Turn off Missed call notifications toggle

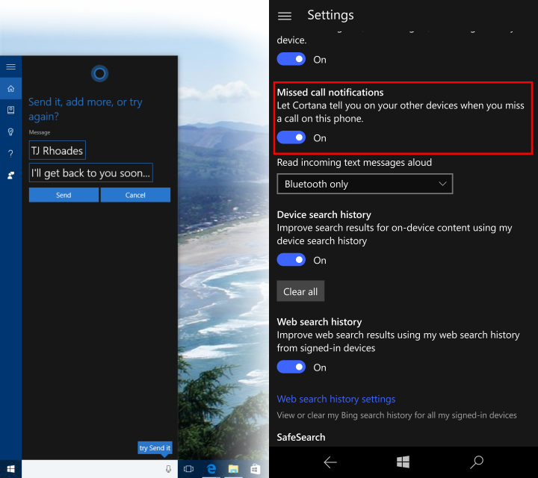[291, 137]
